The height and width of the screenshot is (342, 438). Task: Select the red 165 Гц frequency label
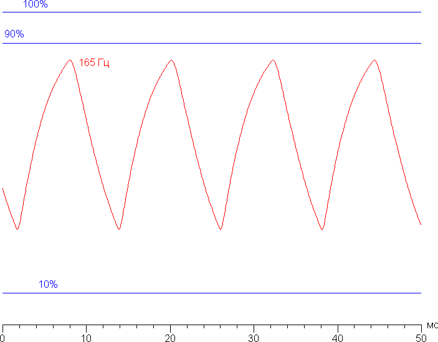point(94,63)
